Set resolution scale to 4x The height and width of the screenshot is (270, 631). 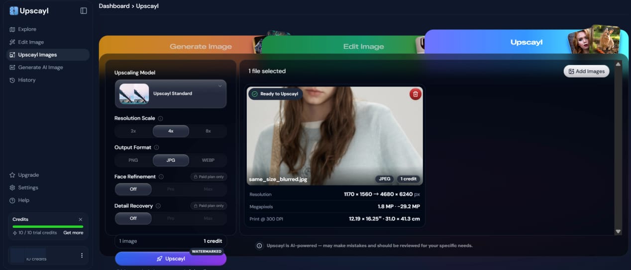click(171, 131)
